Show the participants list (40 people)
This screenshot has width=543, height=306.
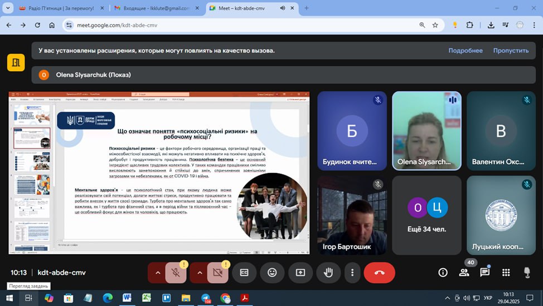pos(464,273)
